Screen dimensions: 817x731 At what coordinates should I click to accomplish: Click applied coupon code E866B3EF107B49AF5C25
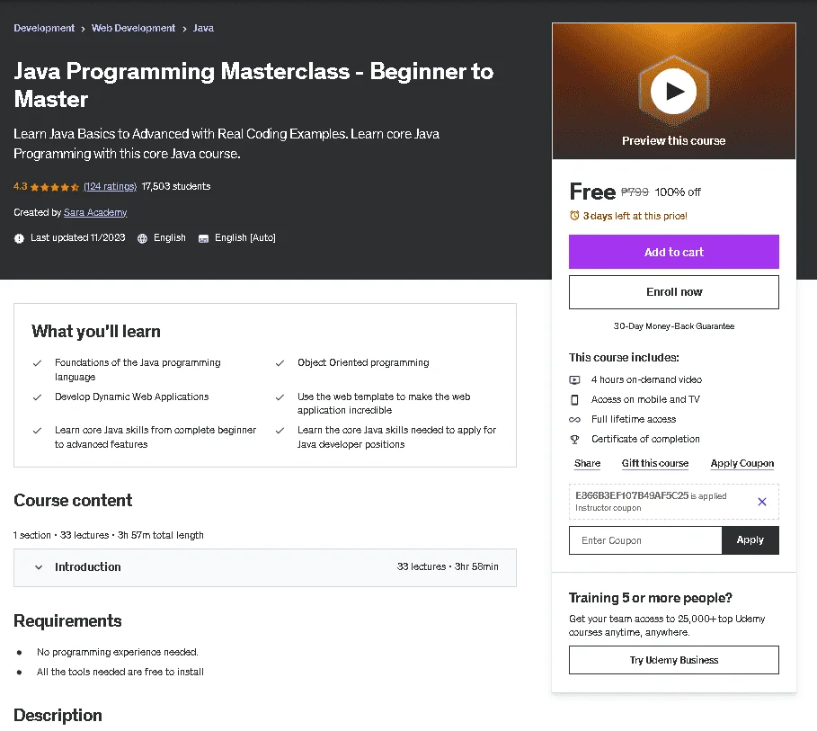click(632, 495)
